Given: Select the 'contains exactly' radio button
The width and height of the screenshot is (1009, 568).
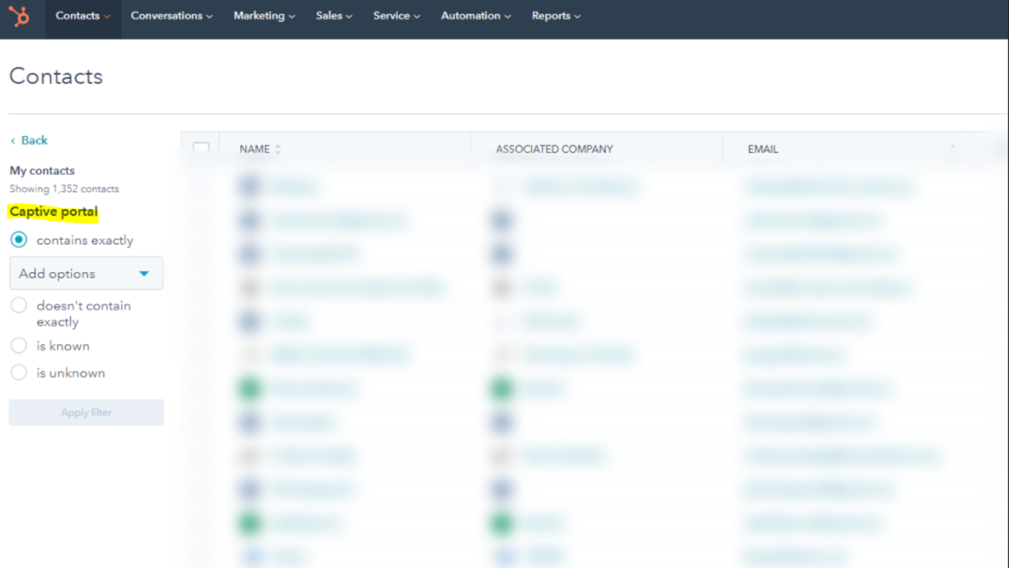Looking at the screenshot, I should 18,240.
